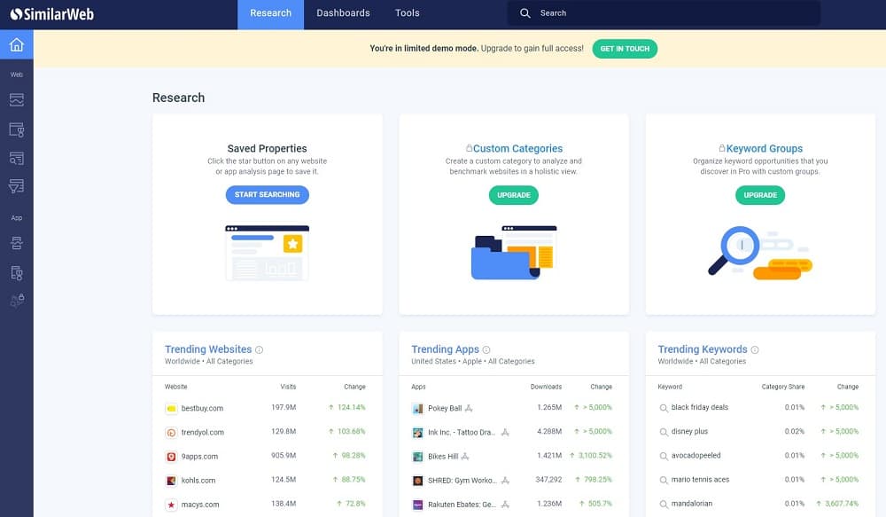The width and height of the screenshot is (886, 517).
Task: Select the macys.com website name
Action: (200, 505)
